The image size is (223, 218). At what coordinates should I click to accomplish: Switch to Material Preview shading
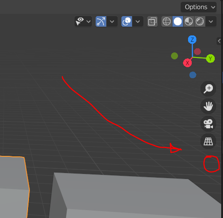coord(189,22)
